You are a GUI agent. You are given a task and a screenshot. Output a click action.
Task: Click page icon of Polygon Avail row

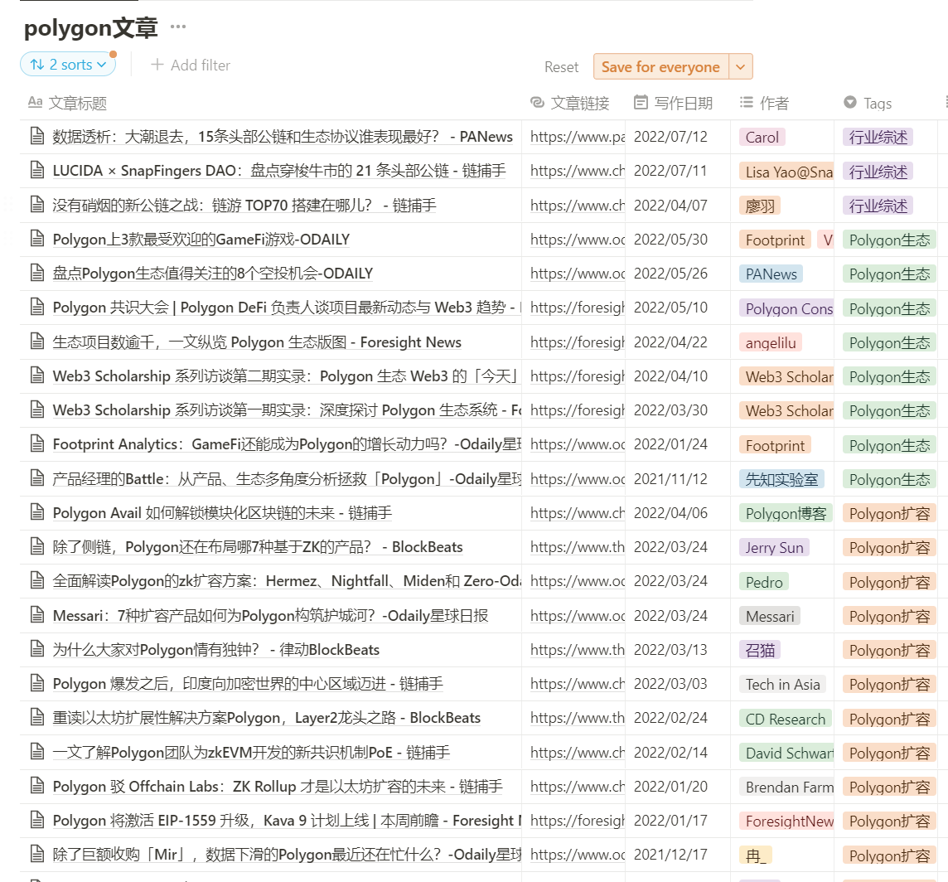coord(37,512)
